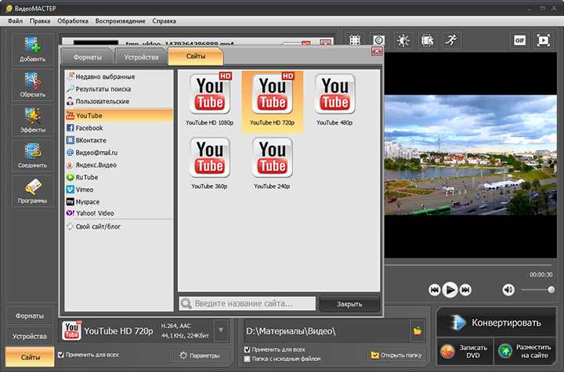Open Недавно выбранные recent list
The image size is (564, 372).
tap(119, 77)
